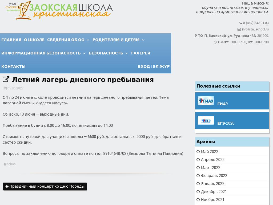Expand the Родителям и детям chevron
Image resolution: width=273 pixels, height=205 pixels.
[143, 40]
